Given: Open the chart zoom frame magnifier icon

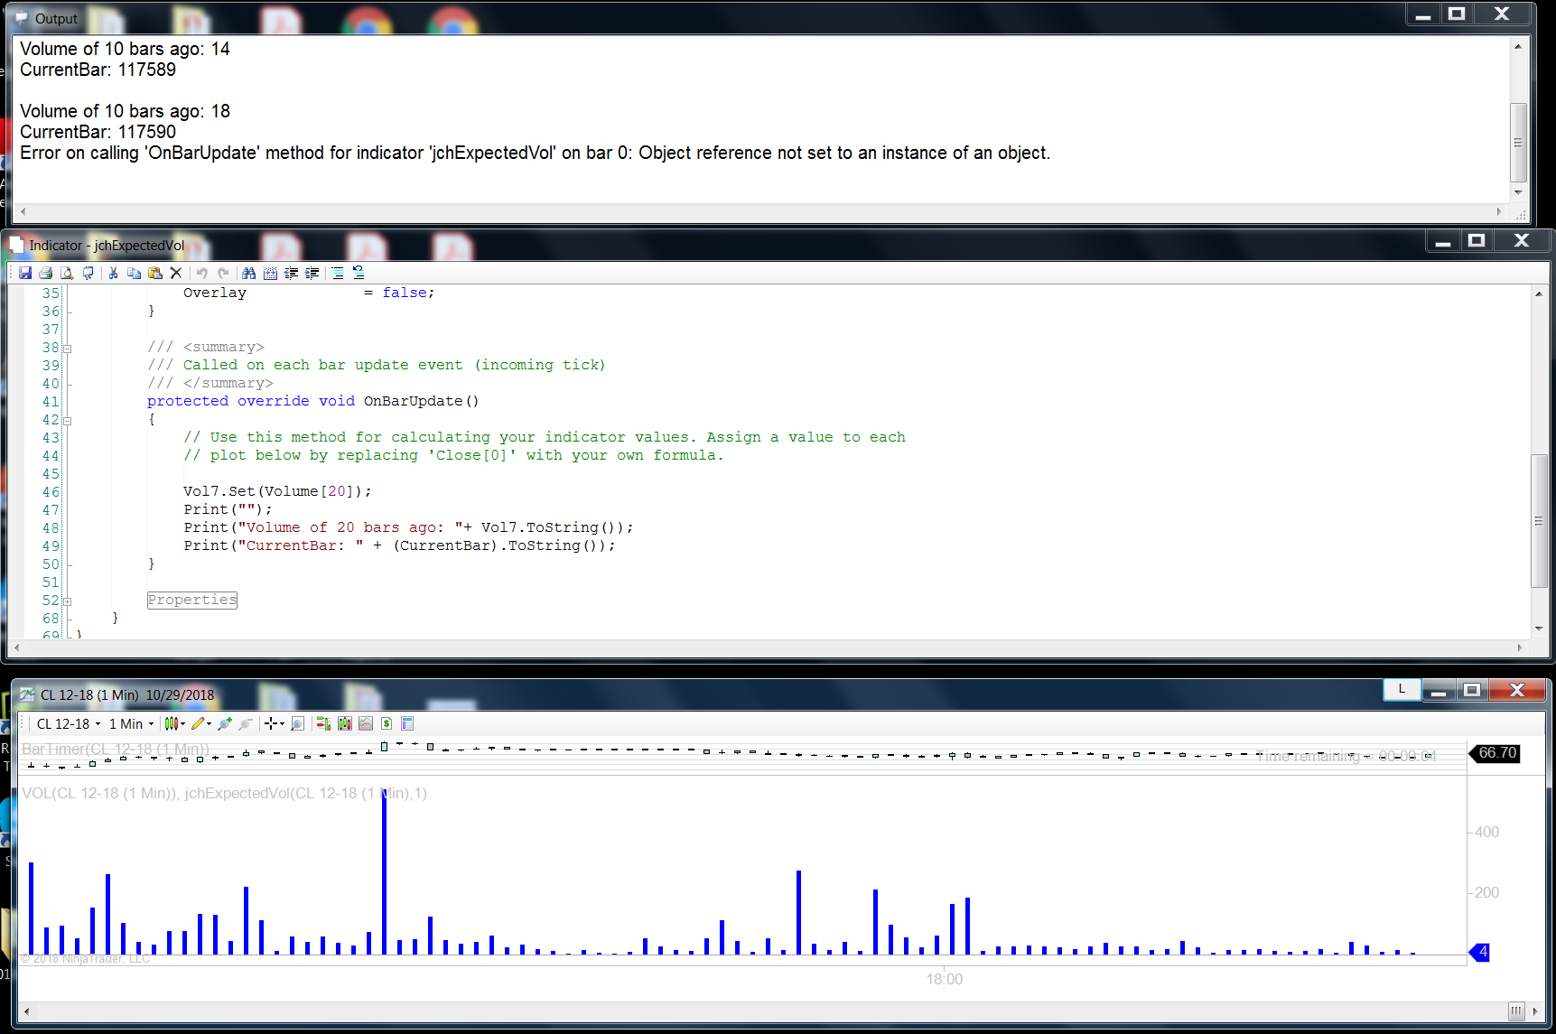Looking at the screenshot, I should pos(298,723).
